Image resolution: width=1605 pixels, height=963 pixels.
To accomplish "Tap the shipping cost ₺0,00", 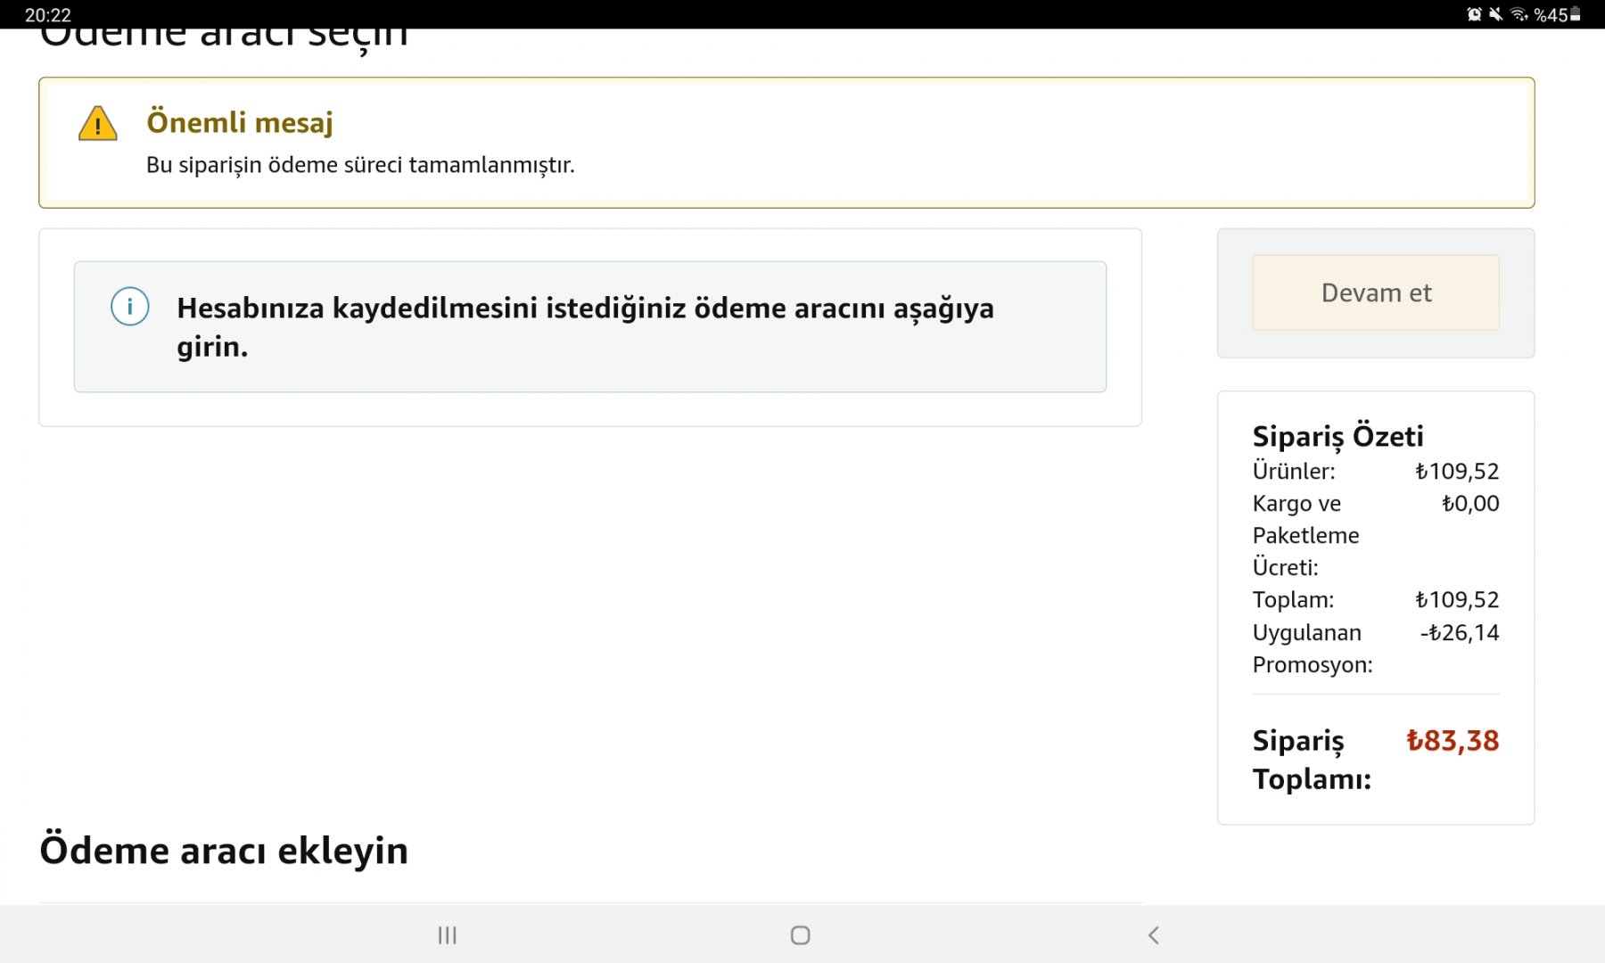I will tap(1470, 503).
